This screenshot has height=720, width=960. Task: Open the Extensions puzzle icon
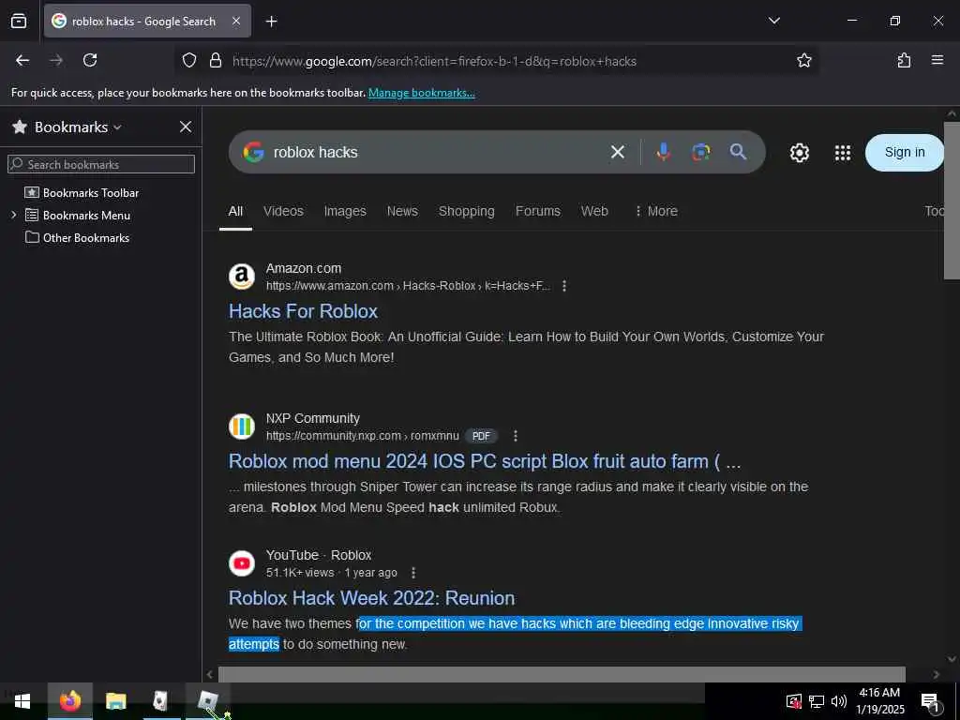coord(904,60)
